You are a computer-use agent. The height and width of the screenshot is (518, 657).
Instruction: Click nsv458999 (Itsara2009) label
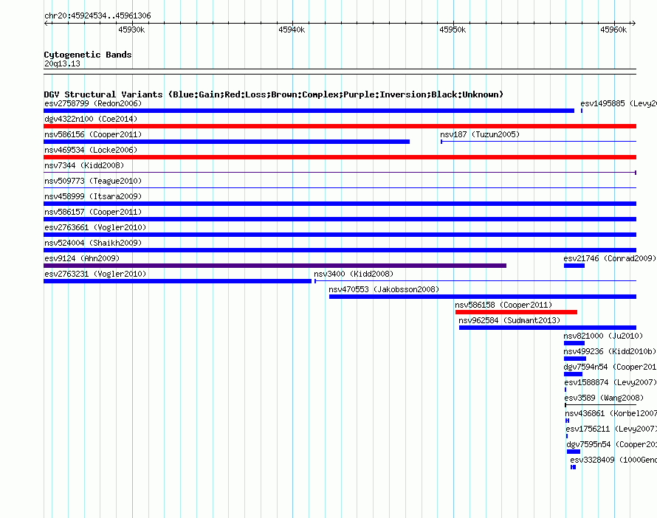(93, 196)
